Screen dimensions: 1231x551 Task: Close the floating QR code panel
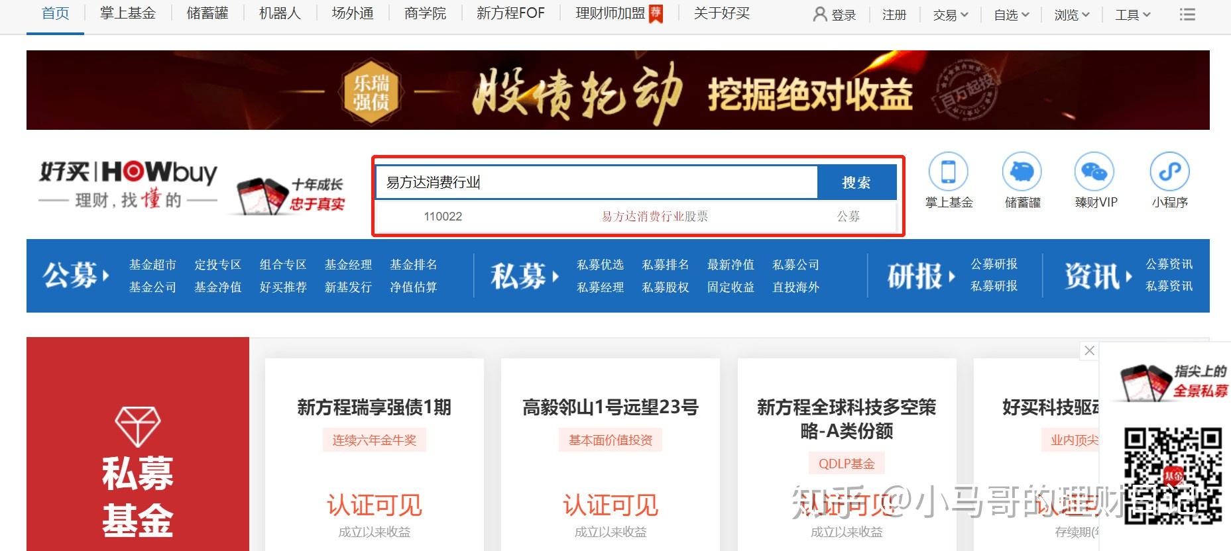[1089, 350]
